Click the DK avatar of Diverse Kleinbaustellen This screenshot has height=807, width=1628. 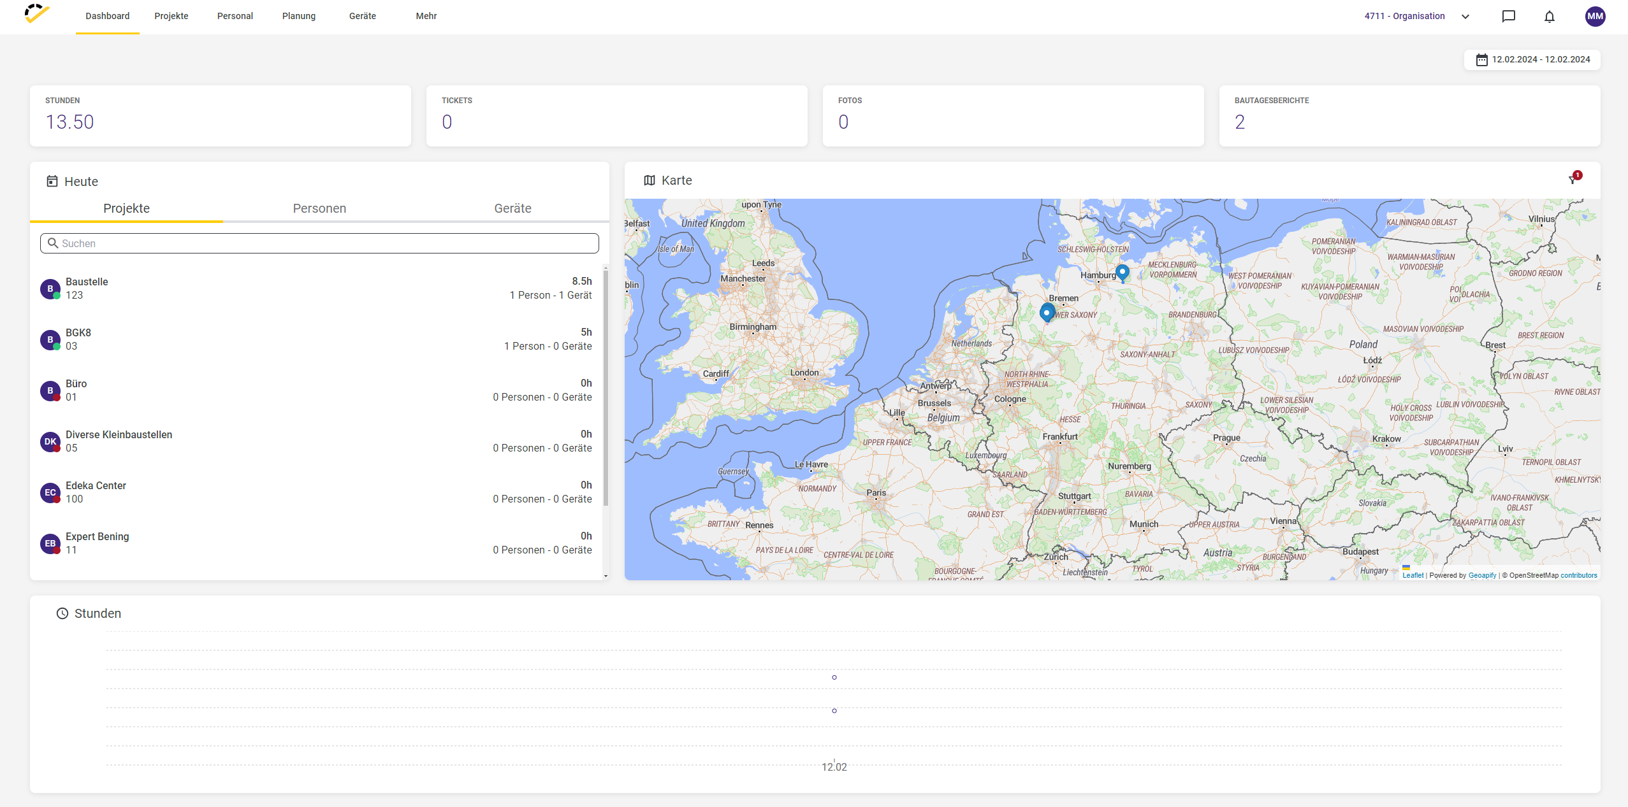coord(50,441)
